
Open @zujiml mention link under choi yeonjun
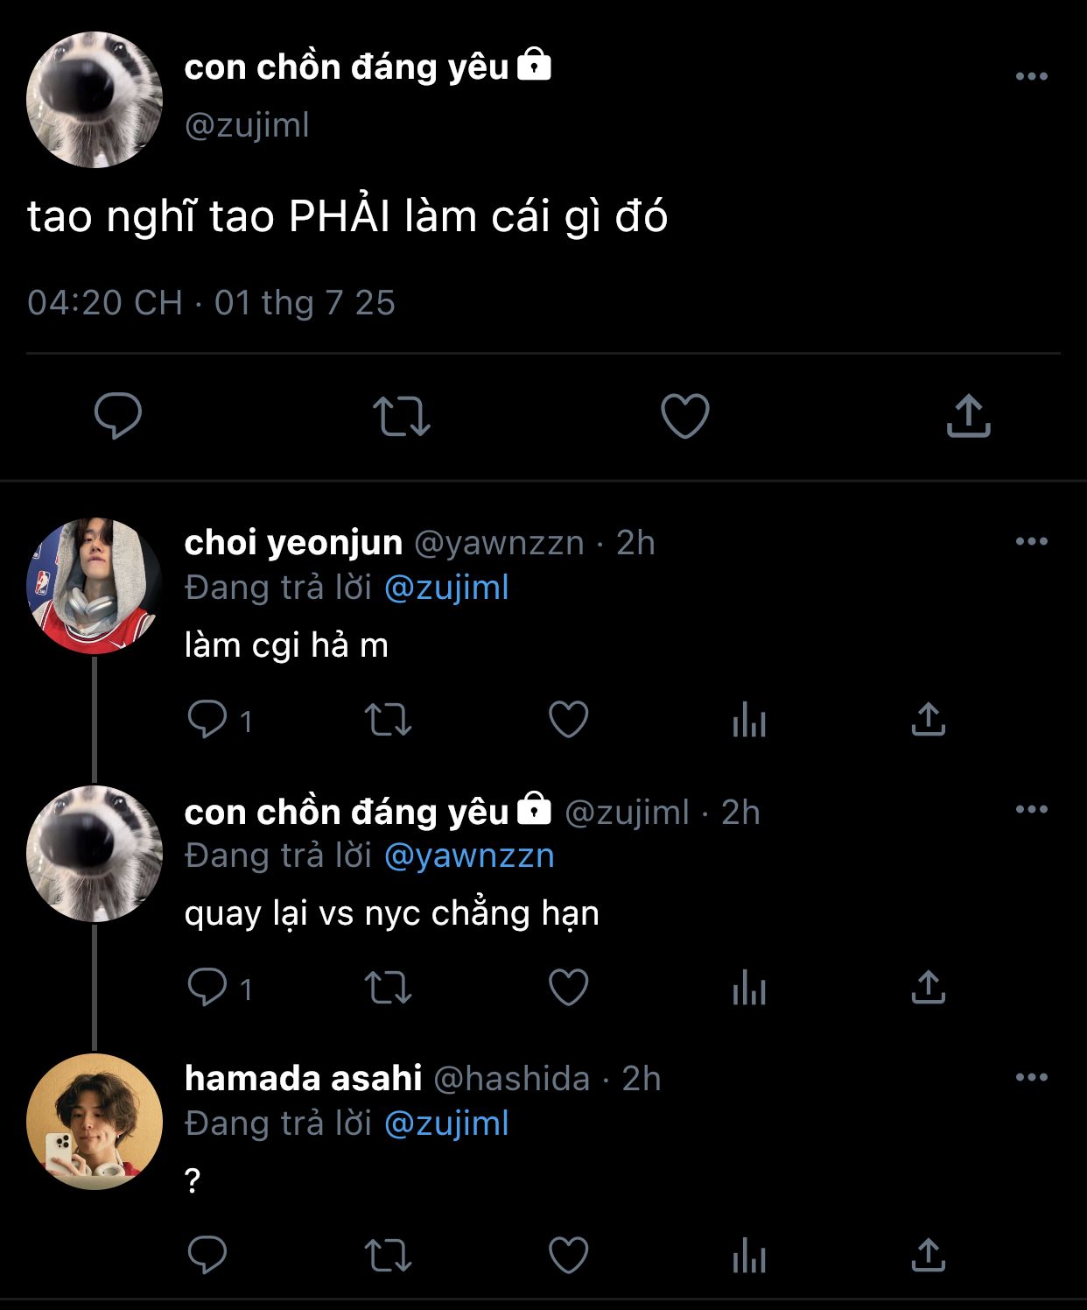tap(446, 588)
